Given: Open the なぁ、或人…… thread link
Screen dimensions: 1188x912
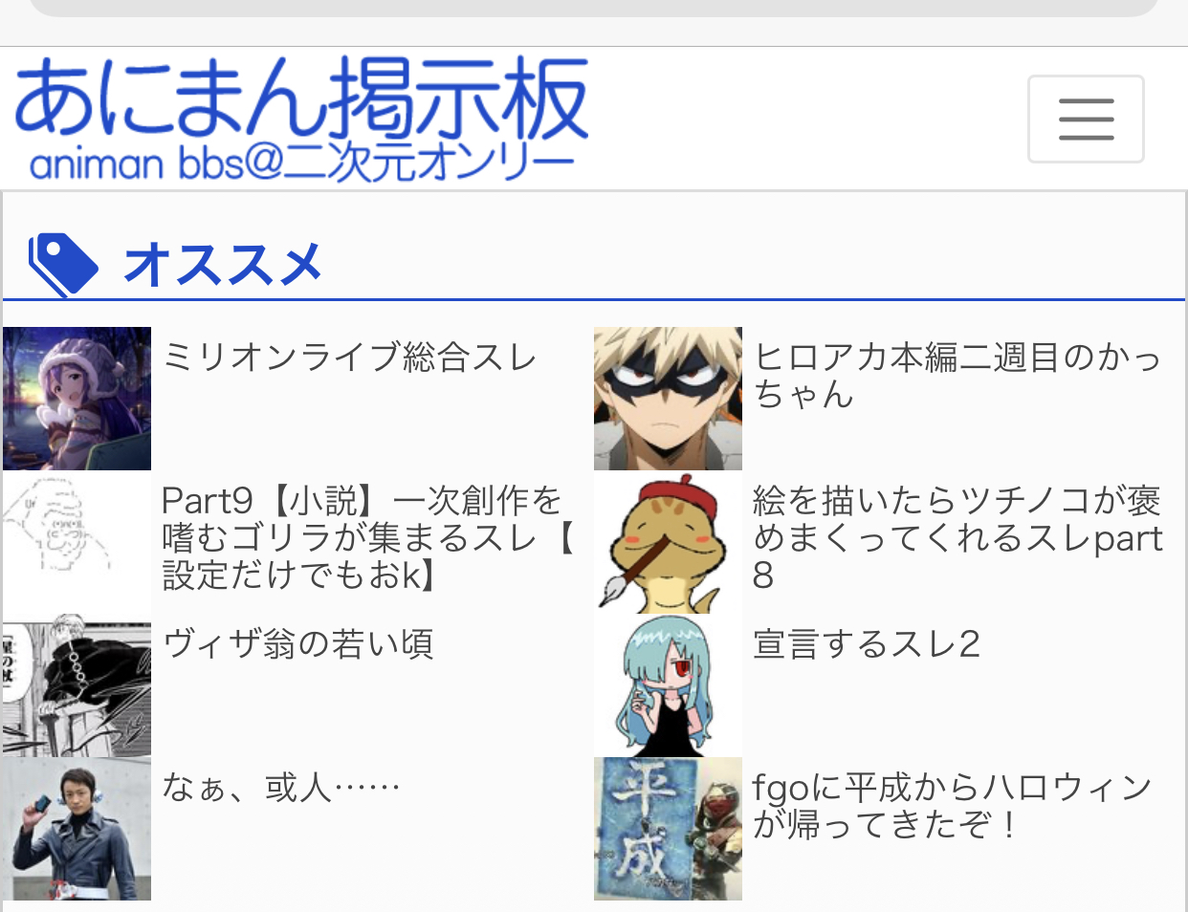Looking at the screenshot, I should tap(281, 787).
